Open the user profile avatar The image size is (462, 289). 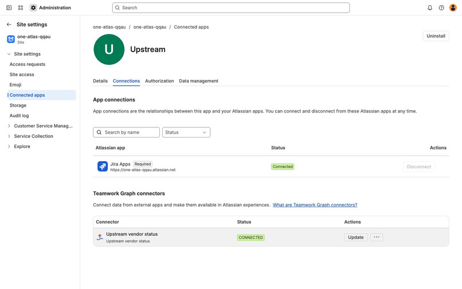point(453,7)
